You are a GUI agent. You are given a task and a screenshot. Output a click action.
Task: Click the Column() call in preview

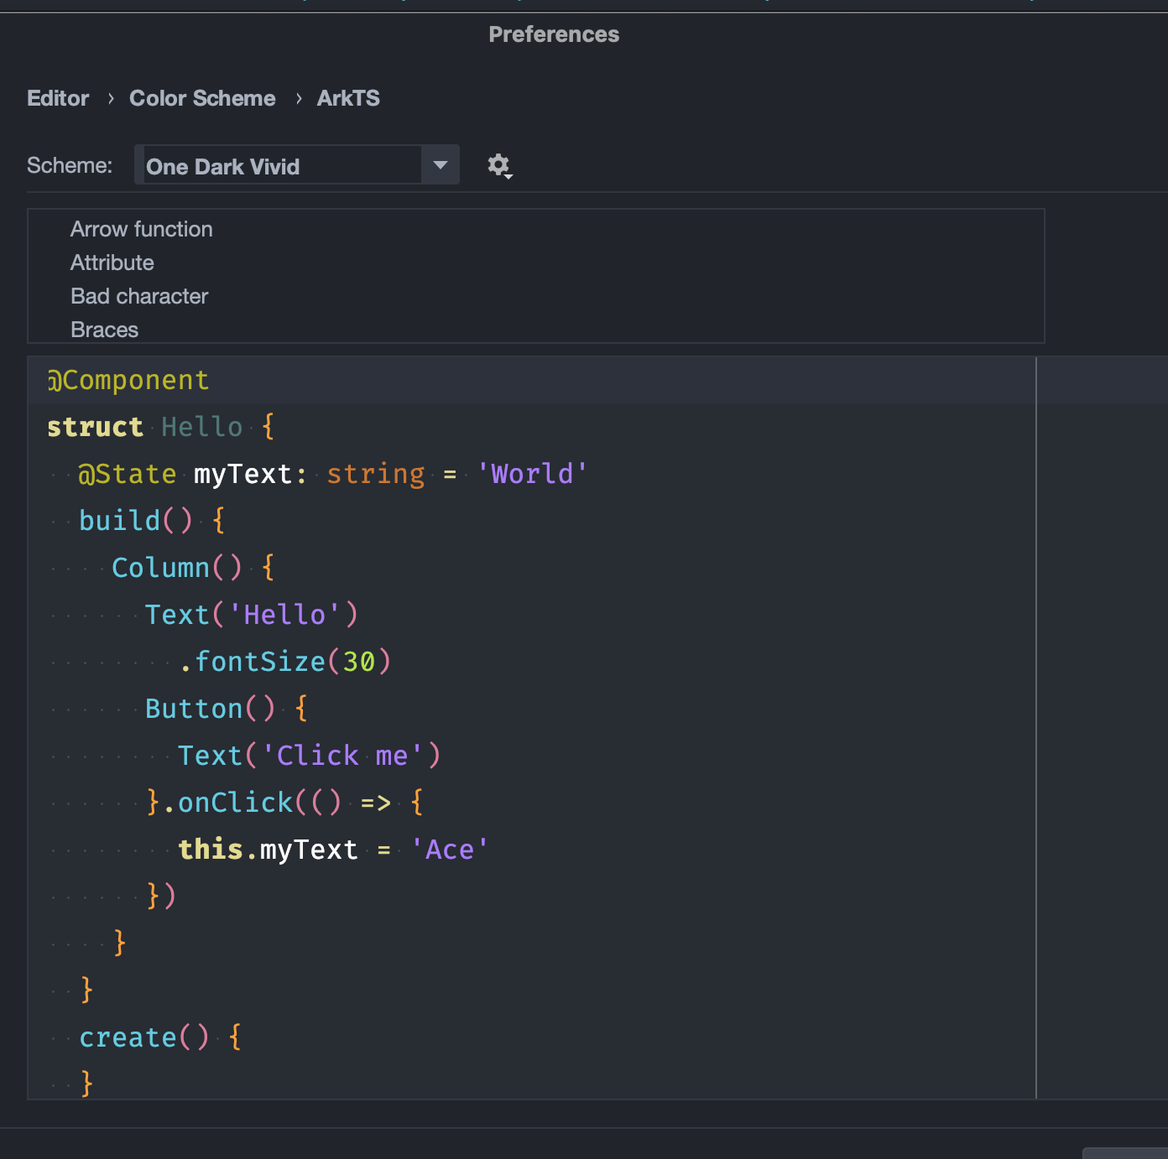coord(177,568)
